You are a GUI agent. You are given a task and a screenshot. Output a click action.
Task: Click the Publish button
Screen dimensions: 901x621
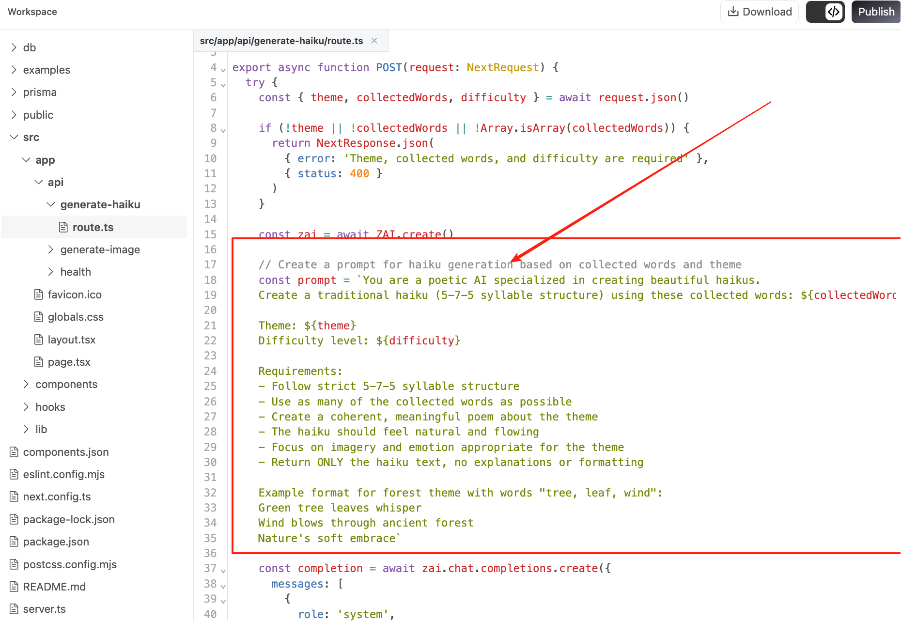pyautogui.click(x=876, y=12)
